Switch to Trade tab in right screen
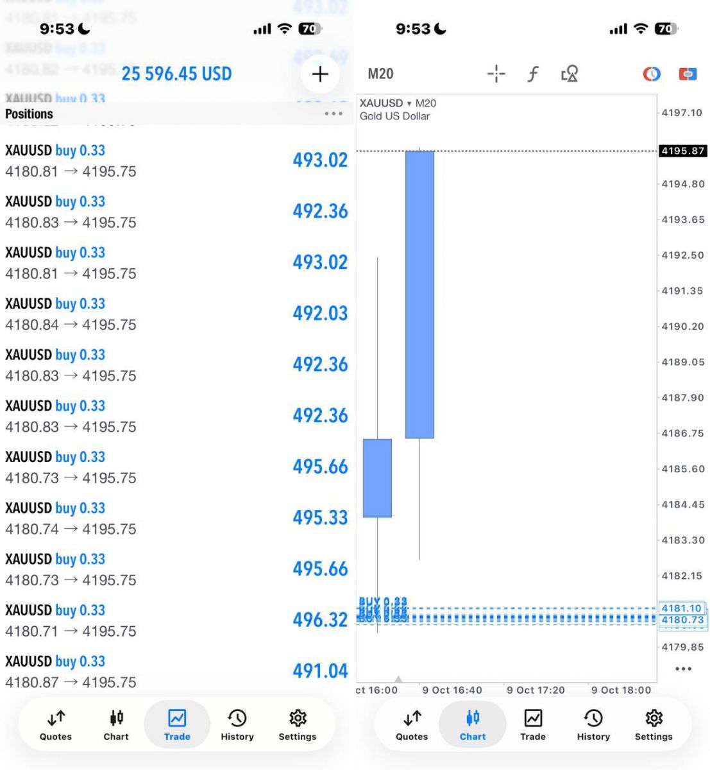This screenshot has height=770, width=710. pyautogui.click(x=533, y=725)
